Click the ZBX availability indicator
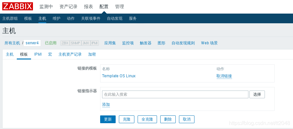 click(x=65, y=43)
